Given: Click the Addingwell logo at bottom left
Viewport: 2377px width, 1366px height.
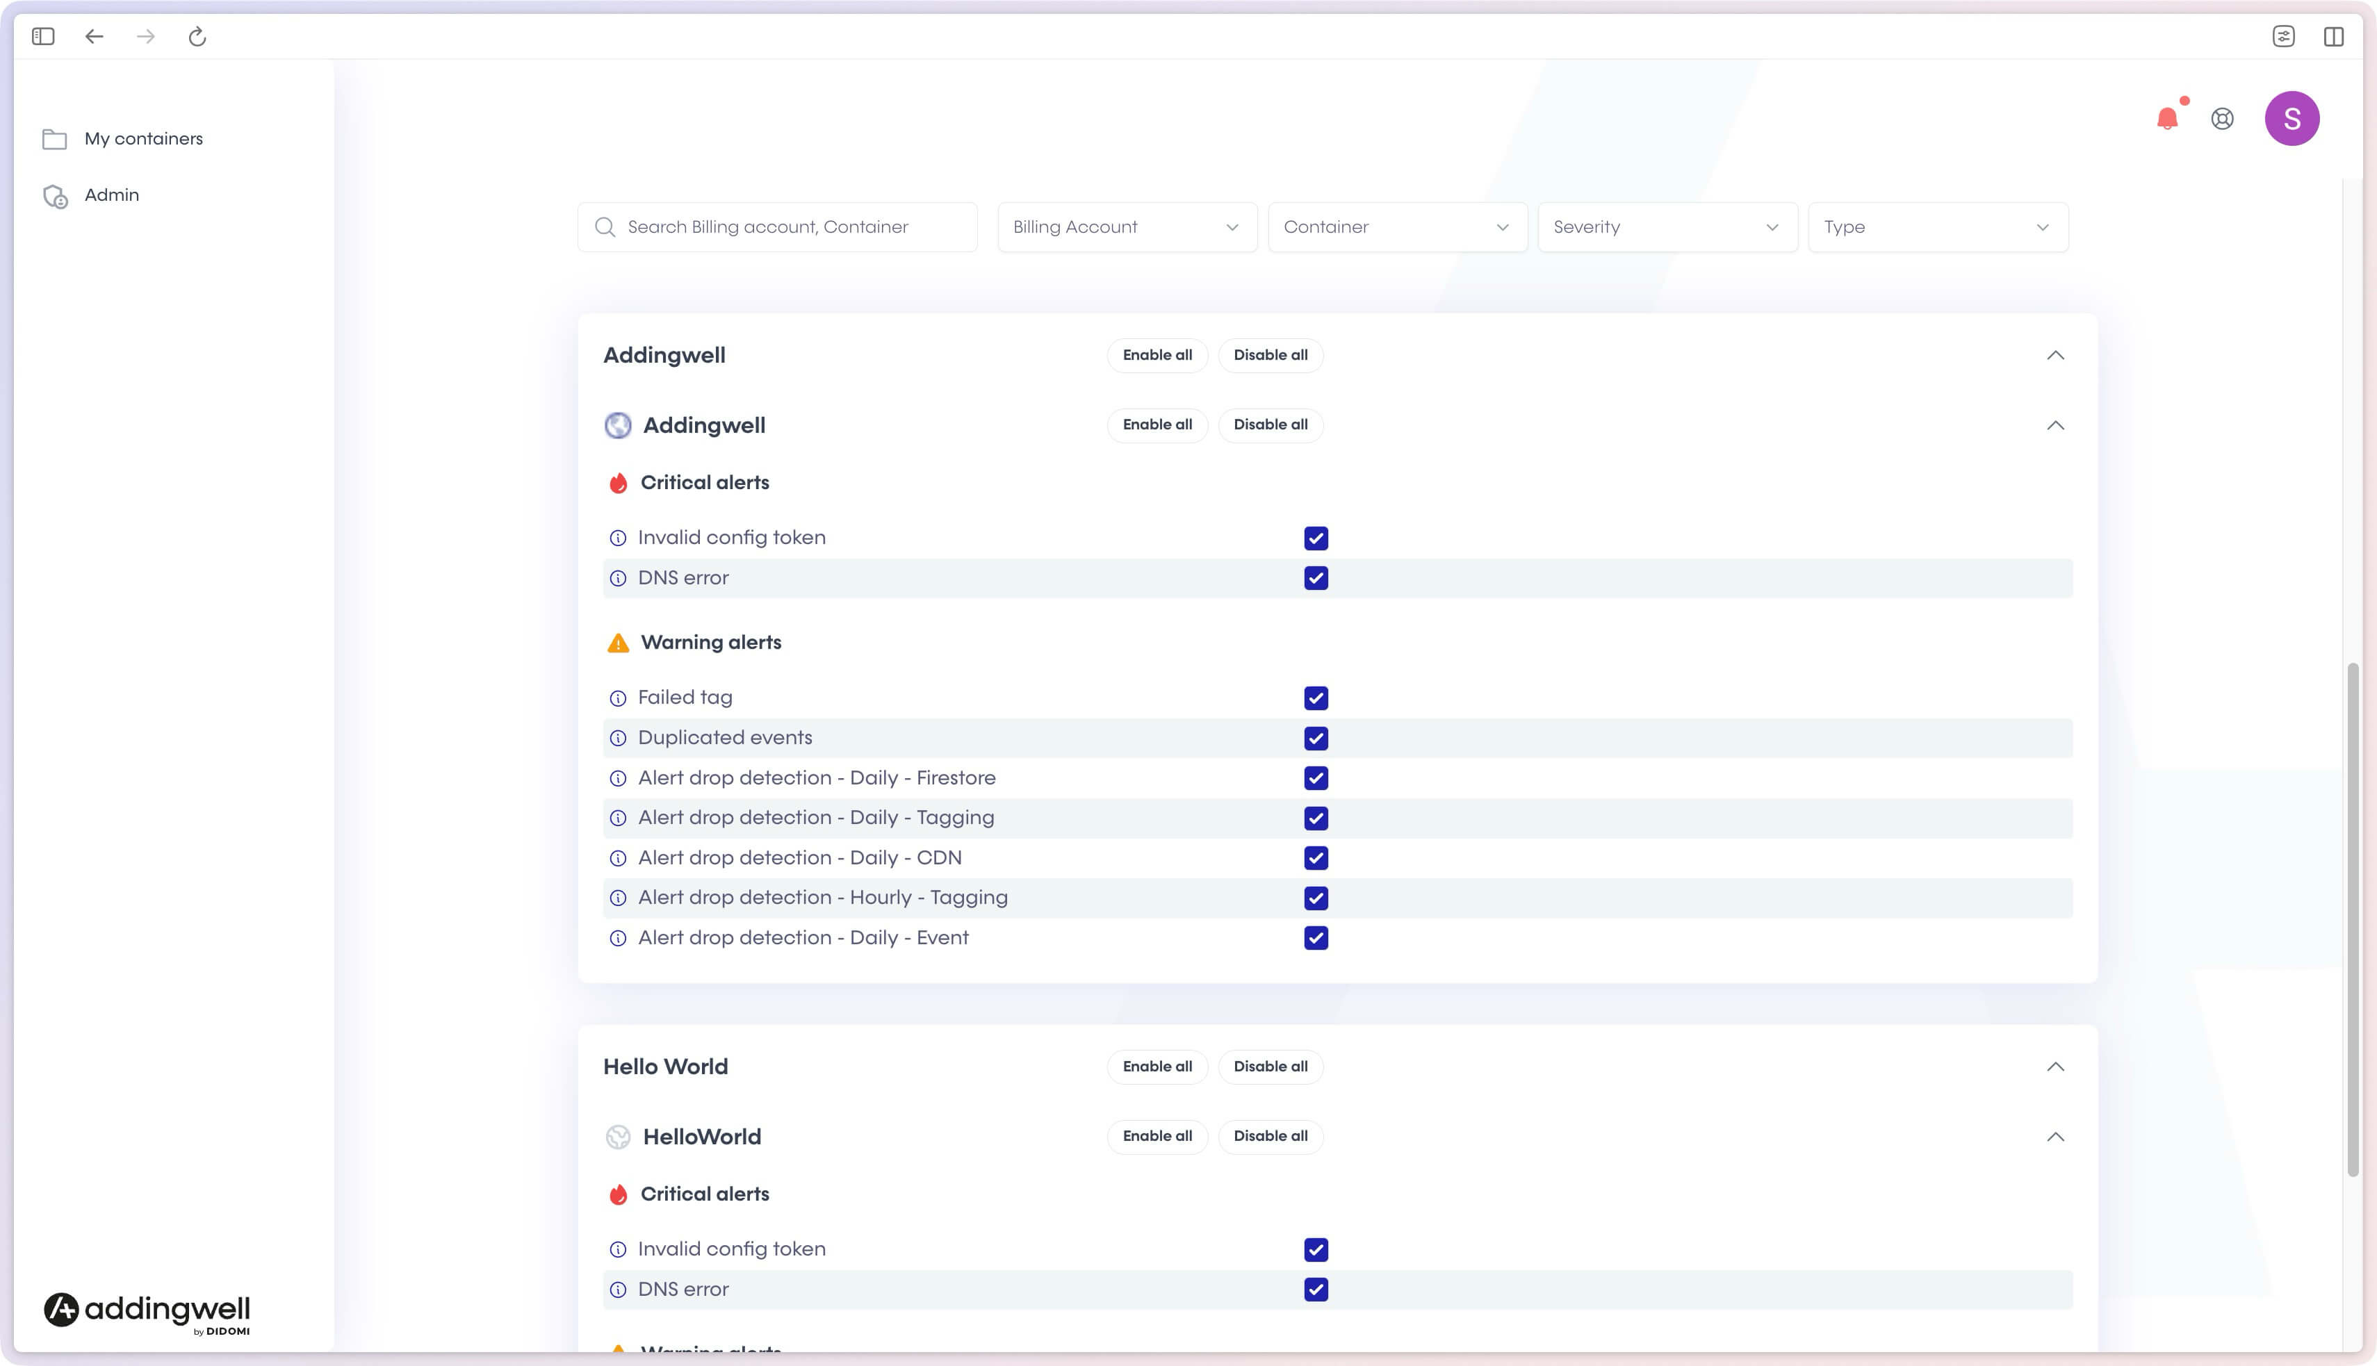Looking at the screenshot, I should click(147, 1312).
